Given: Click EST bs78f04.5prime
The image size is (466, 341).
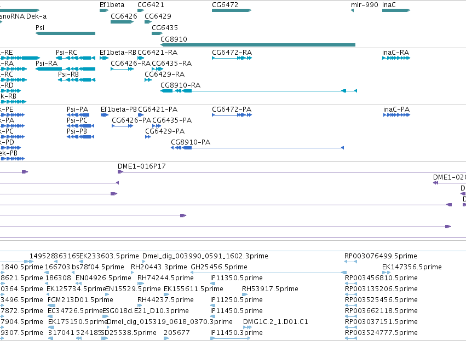Looking at the screenshot, I should point(98,267).
